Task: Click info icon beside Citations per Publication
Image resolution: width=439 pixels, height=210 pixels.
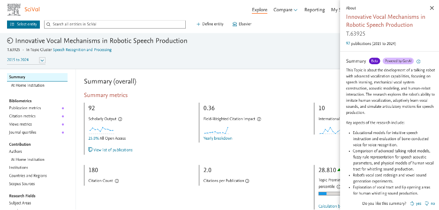Action: (247, 181)
